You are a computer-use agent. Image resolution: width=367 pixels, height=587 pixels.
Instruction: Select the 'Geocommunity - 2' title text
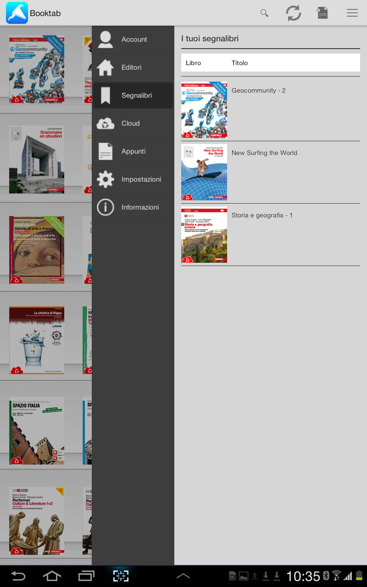click(x=259, y=91)
